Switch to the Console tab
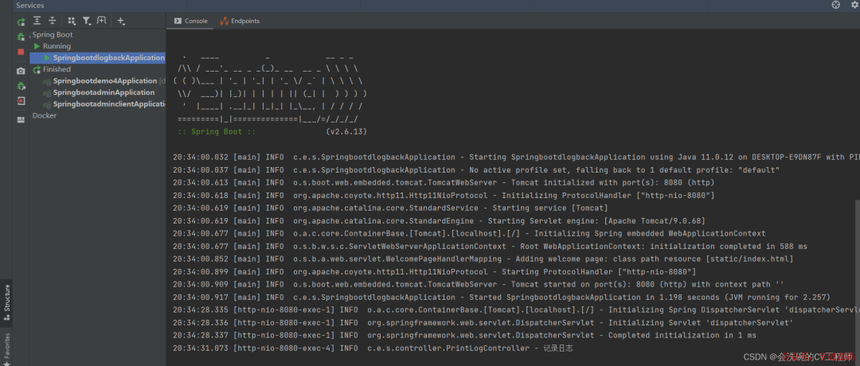The image size is (860, 366). (191, 21)
